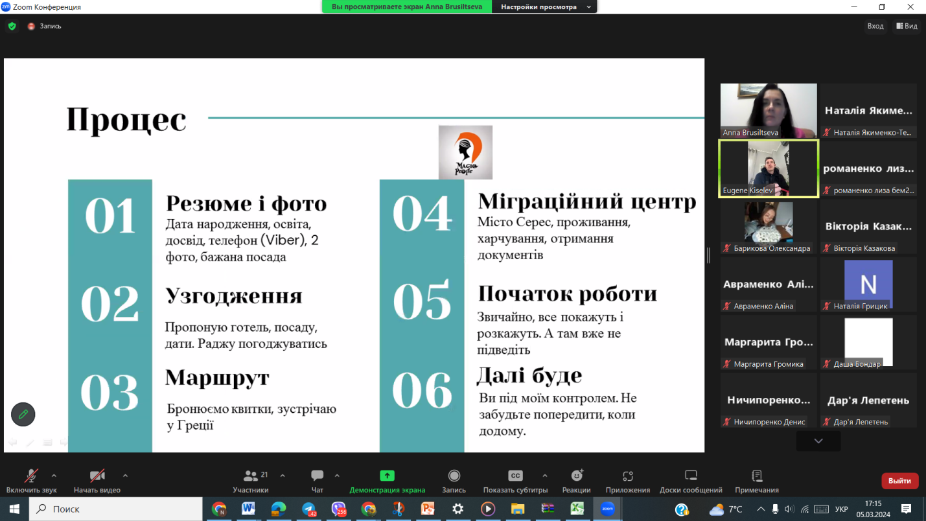Image resolution: width=926 pixels, height=521 pixels.
Task: Select Eugene Kiselev video thumbnail
Action: 768,168
